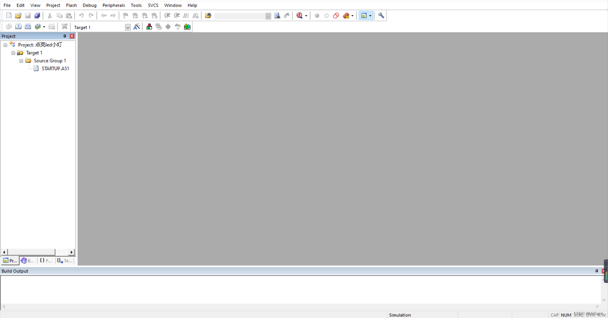
Task: Open the debug session dropdown arrow
Action: [306, 16]
